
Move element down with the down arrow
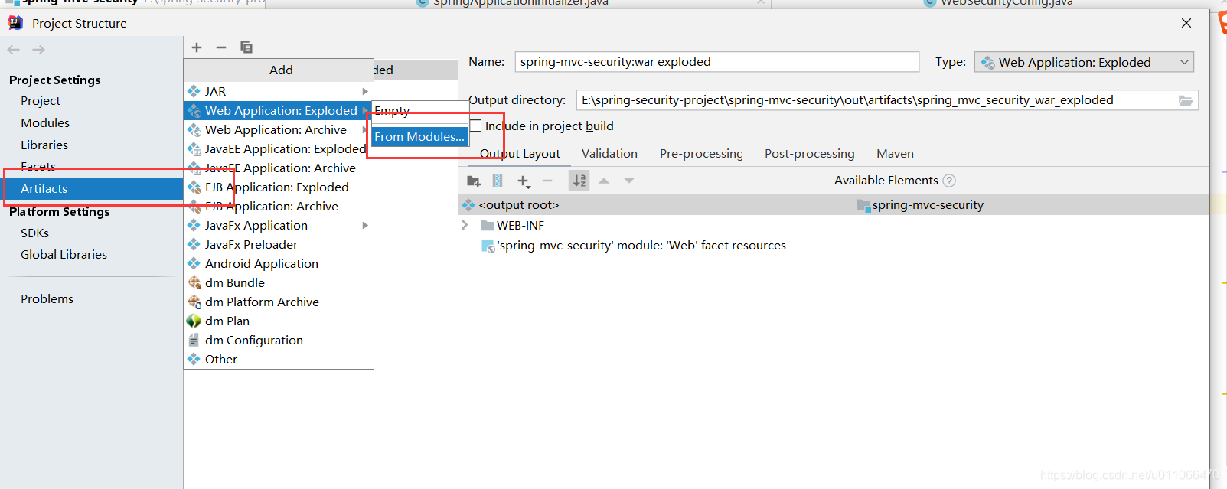629,181
